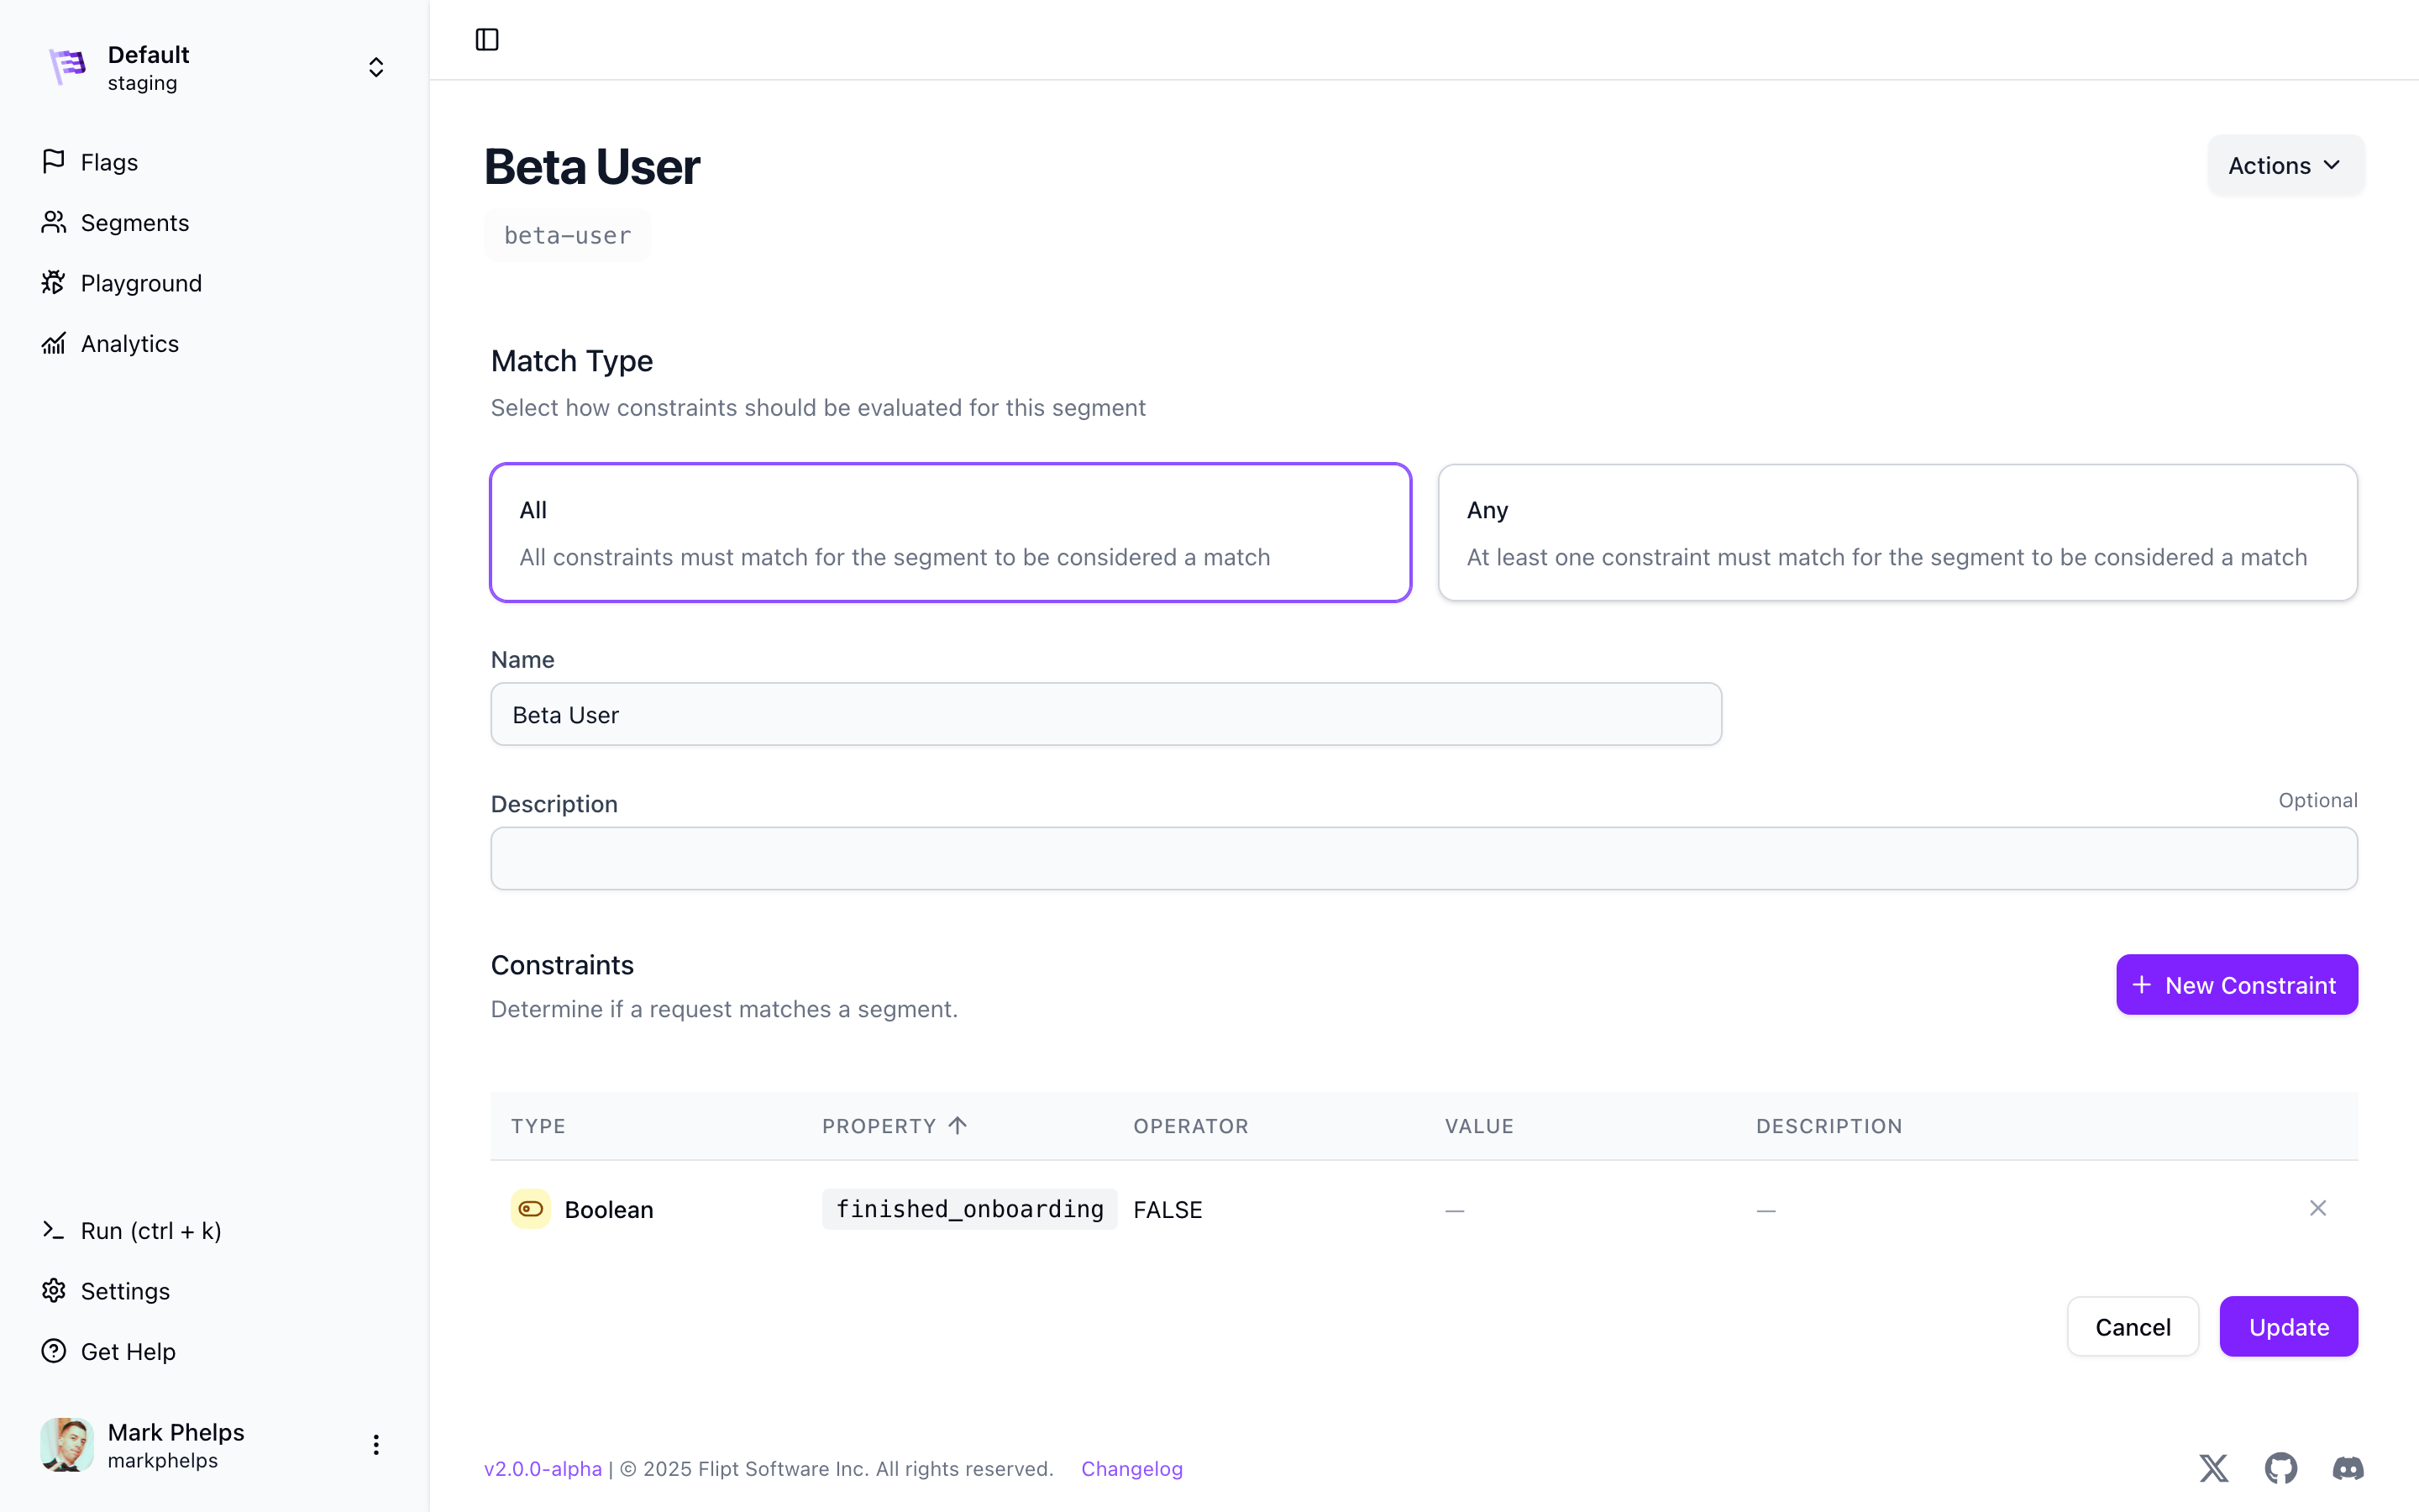Open the X (Twitter) footer icon
2419x1512 pixels.
2213,1468
